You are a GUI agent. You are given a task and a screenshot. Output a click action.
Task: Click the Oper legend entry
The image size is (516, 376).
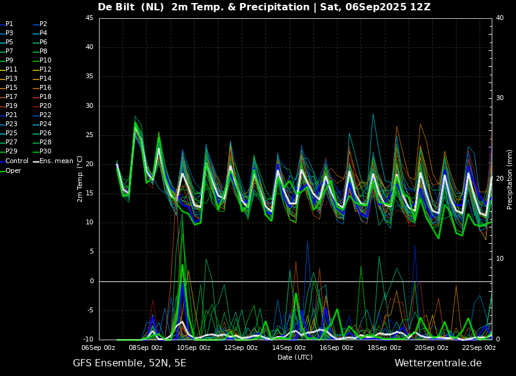pos(10,171)
